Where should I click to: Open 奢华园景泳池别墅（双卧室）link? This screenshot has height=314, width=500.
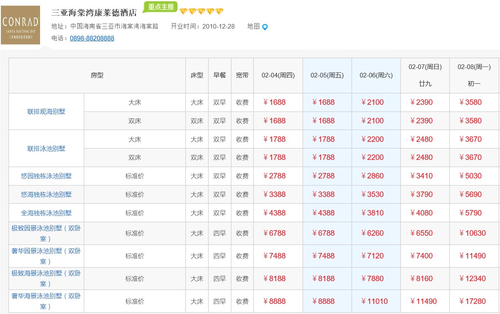tap(46, 256)
